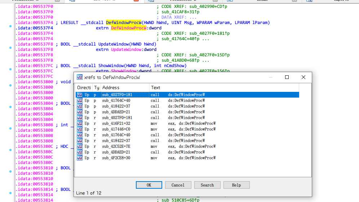Click the icon of the highlighted sub_4027F0+181 row

point(80,95)
